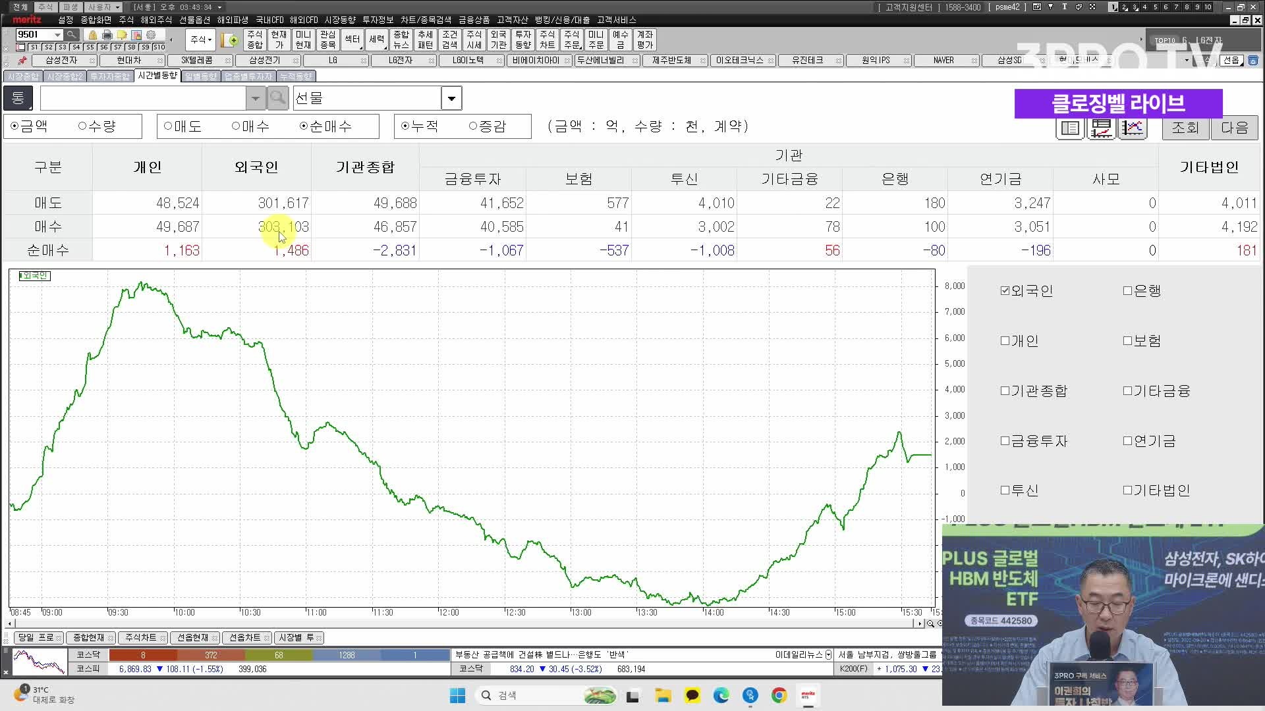The image size is (1265, 711).
Task: Open Microsoft Edge from the taskbar
Action: click(721, 695)
